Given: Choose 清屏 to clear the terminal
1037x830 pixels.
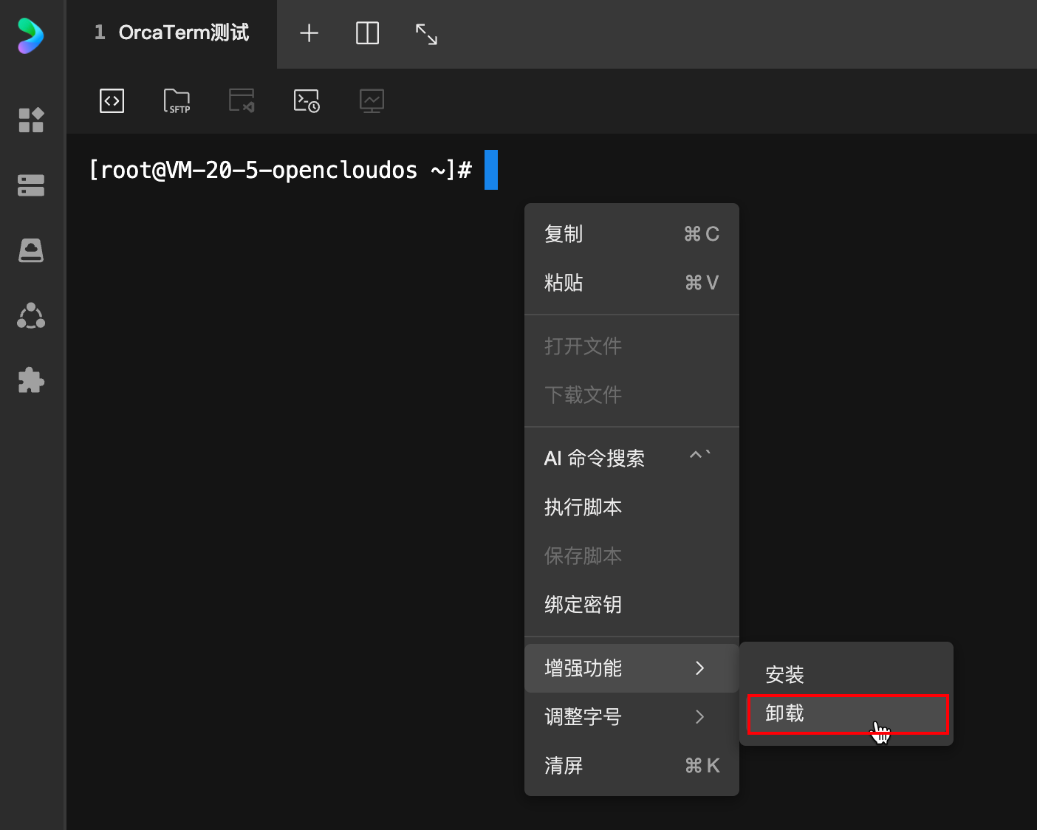Looking at the screenshot, I should pos(632,766).
